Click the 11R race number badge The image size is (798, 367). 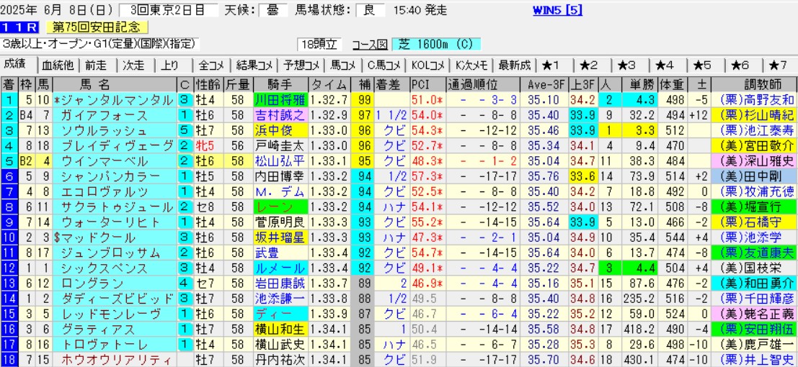point(21,27)
